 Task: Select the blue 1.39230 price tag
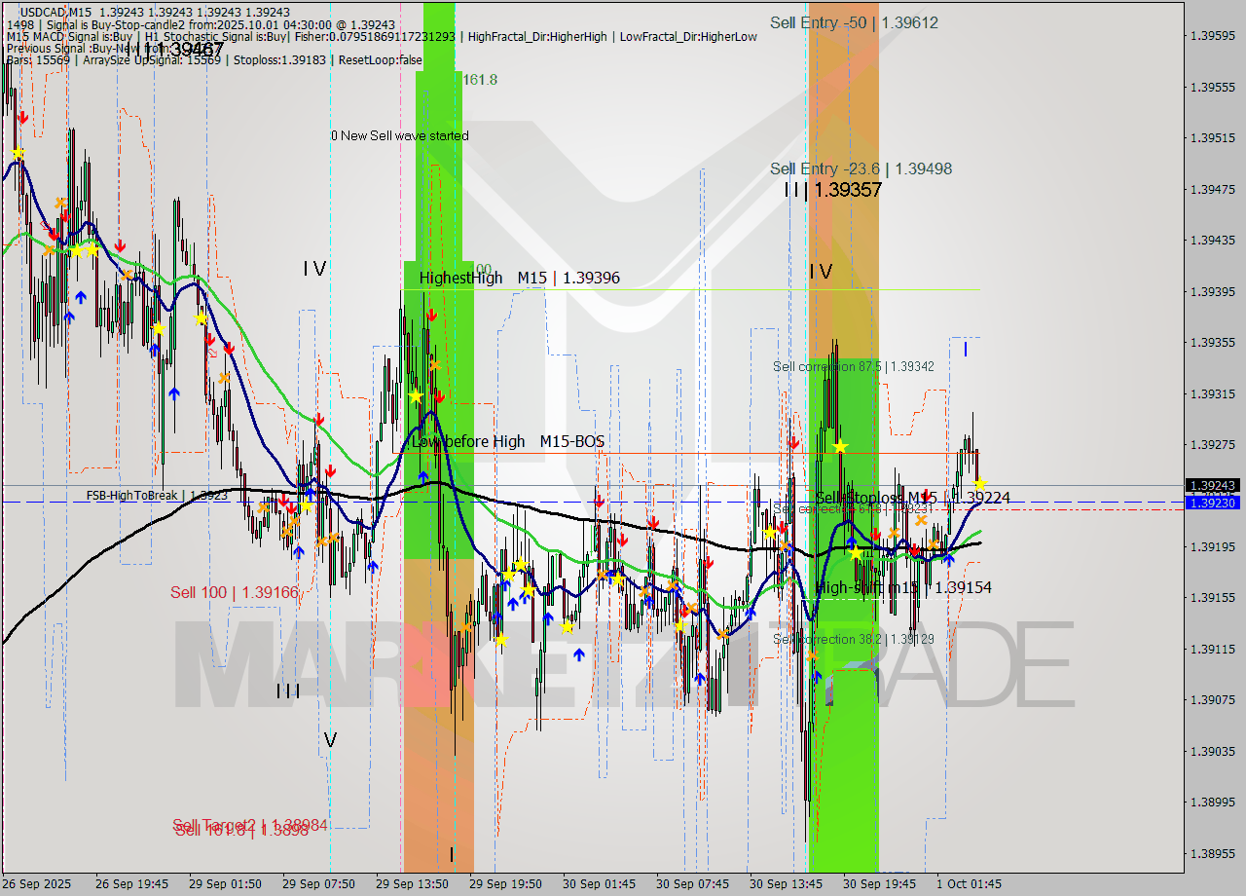click(1212, 503)
